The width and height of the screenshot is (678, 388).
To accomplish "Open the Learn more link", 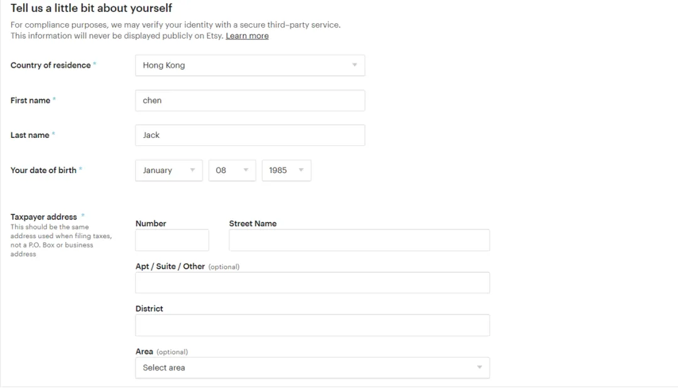I will tap(247, 36).
